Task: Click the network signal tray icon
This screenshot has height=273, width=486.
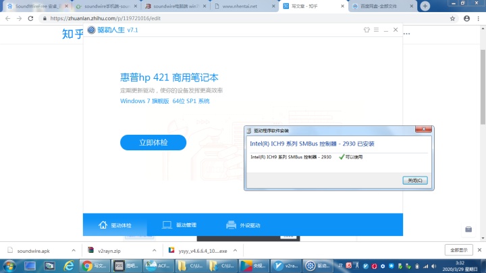Action: 425,266
